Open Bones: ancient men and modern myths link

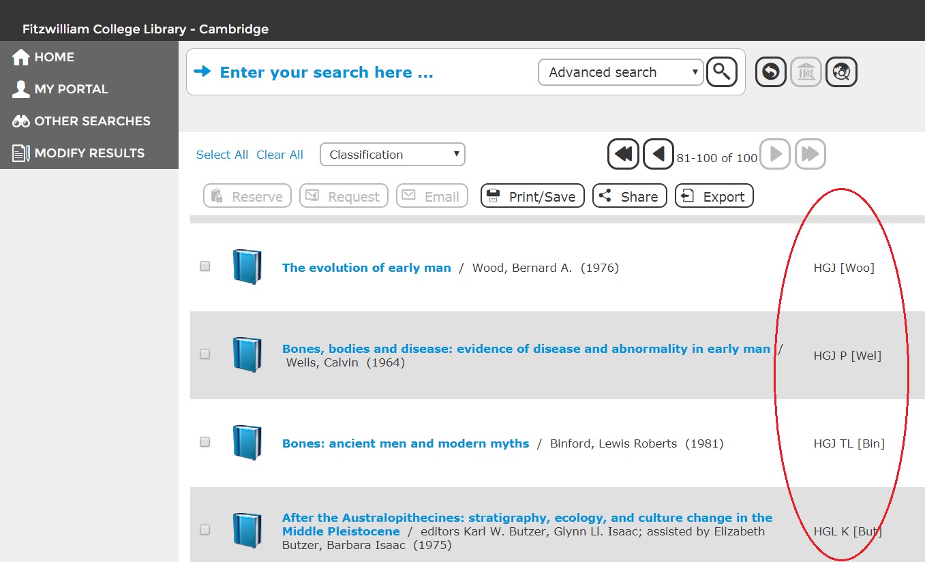click(406, 443)
